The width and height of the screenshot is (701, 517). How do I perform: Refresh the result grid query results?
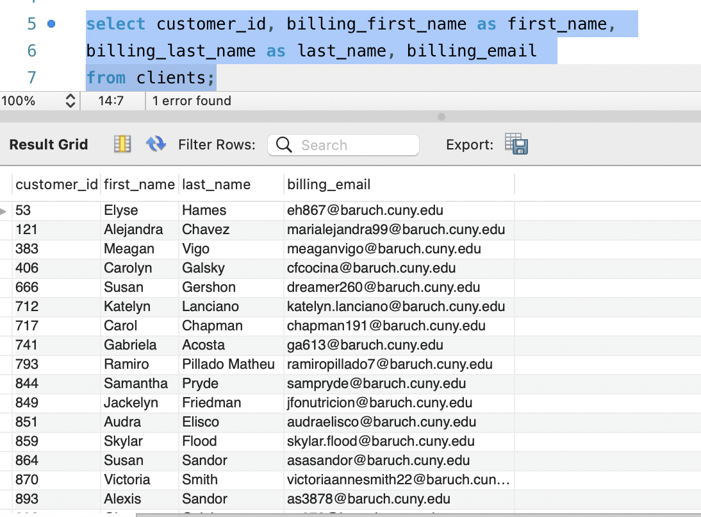coord(155,144)
